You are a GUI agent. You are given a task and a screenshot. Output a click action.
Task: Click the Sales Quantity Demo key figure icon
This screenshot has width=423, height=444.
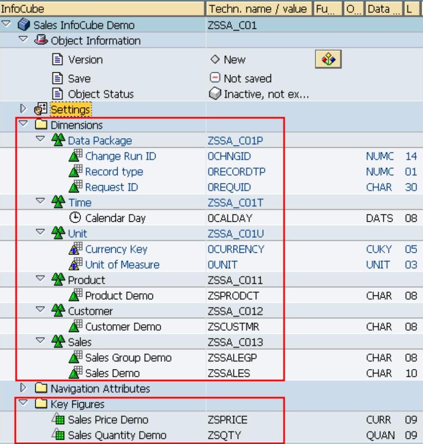[59, 435]
